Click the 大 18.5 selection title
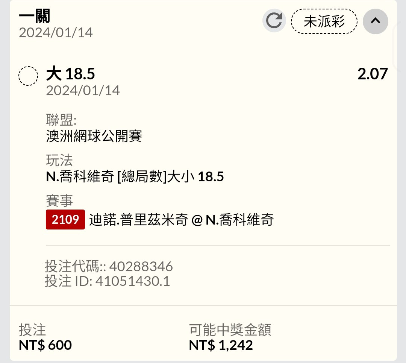 (x=70, y=74)
